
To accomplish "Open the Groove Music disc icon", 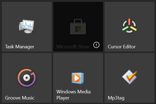I will (x=27, y=78).
